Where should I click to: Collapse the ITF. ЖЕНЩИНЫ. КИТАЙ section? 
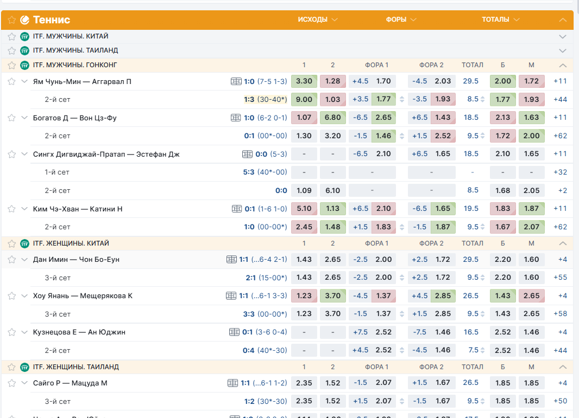point(563,243)
